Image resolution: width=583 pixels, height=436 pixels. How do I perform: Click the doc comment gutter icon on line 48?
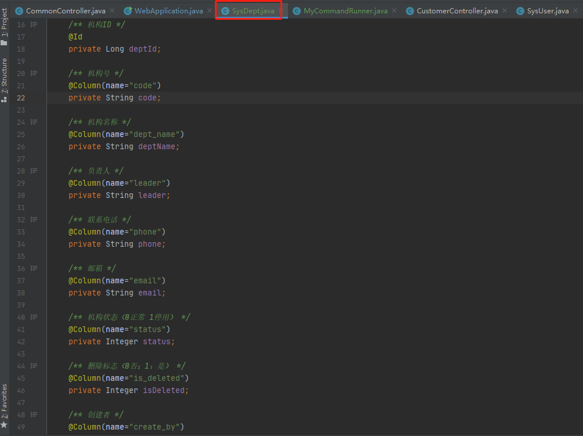pyautogui.click(x=34, y=415)
